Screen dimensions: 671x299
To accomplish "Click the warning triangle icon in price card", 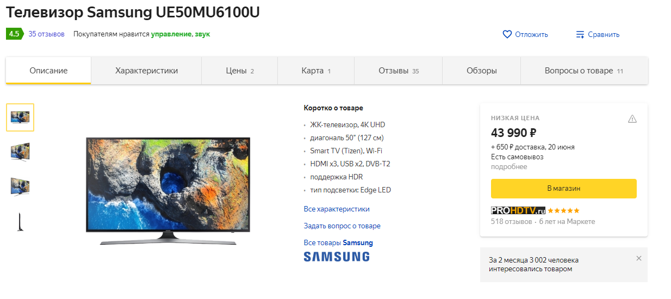I will [x=632, y=119].
